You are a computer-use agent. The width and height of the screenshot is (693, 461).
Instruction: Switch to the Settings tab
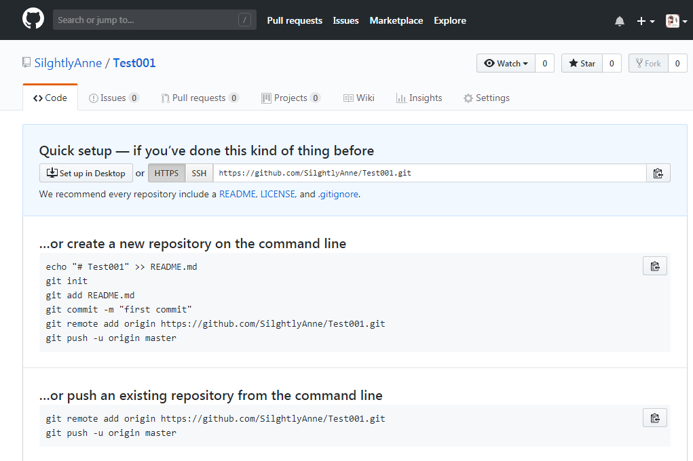(486, 98)
